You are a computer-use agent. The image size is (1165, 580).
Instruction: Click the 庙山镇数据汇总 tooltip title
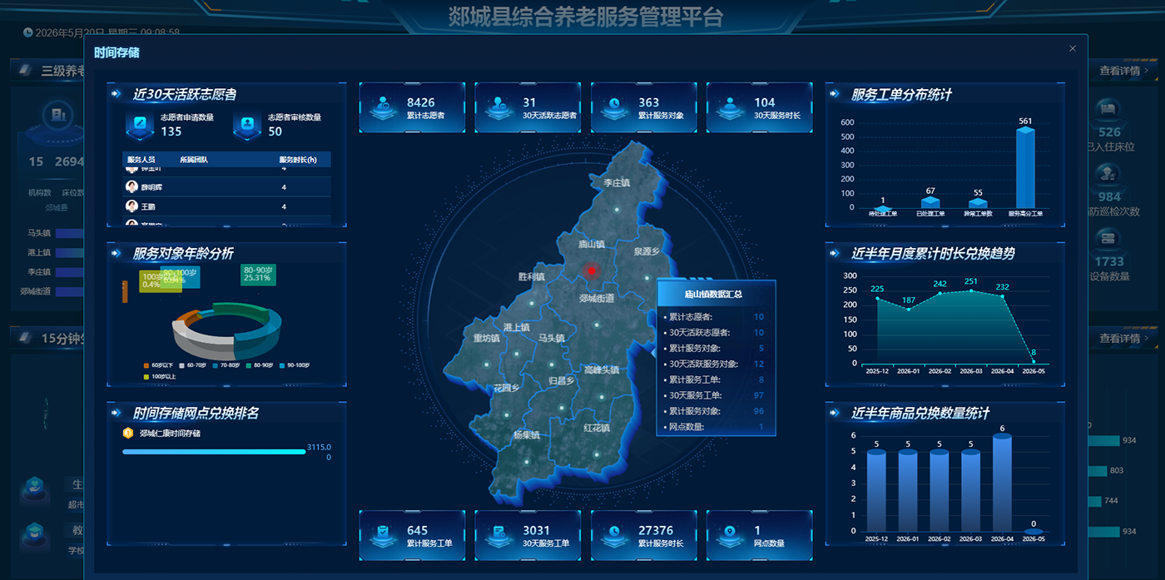pyautogui.click(x=713, y=294)
